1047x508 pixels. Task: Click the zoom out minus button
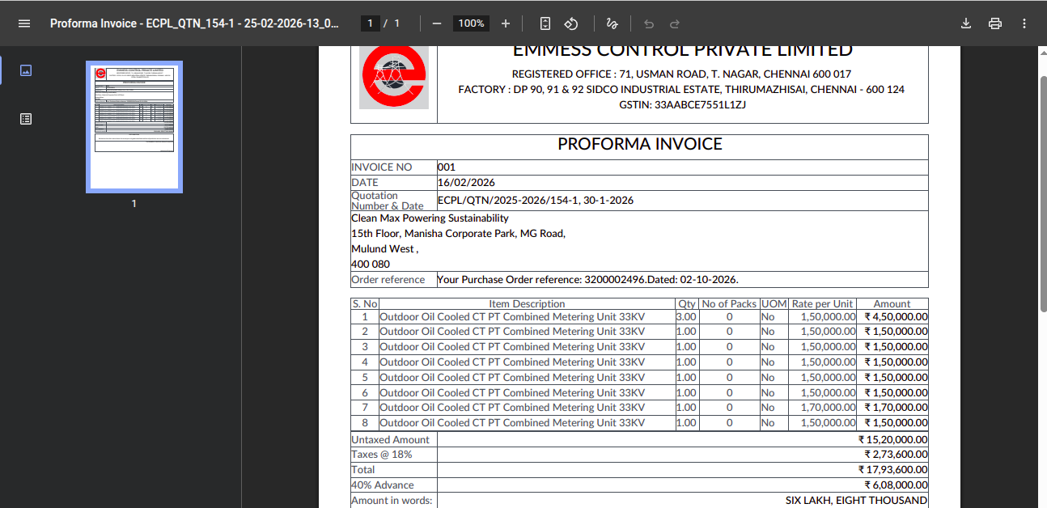[437, 23]
